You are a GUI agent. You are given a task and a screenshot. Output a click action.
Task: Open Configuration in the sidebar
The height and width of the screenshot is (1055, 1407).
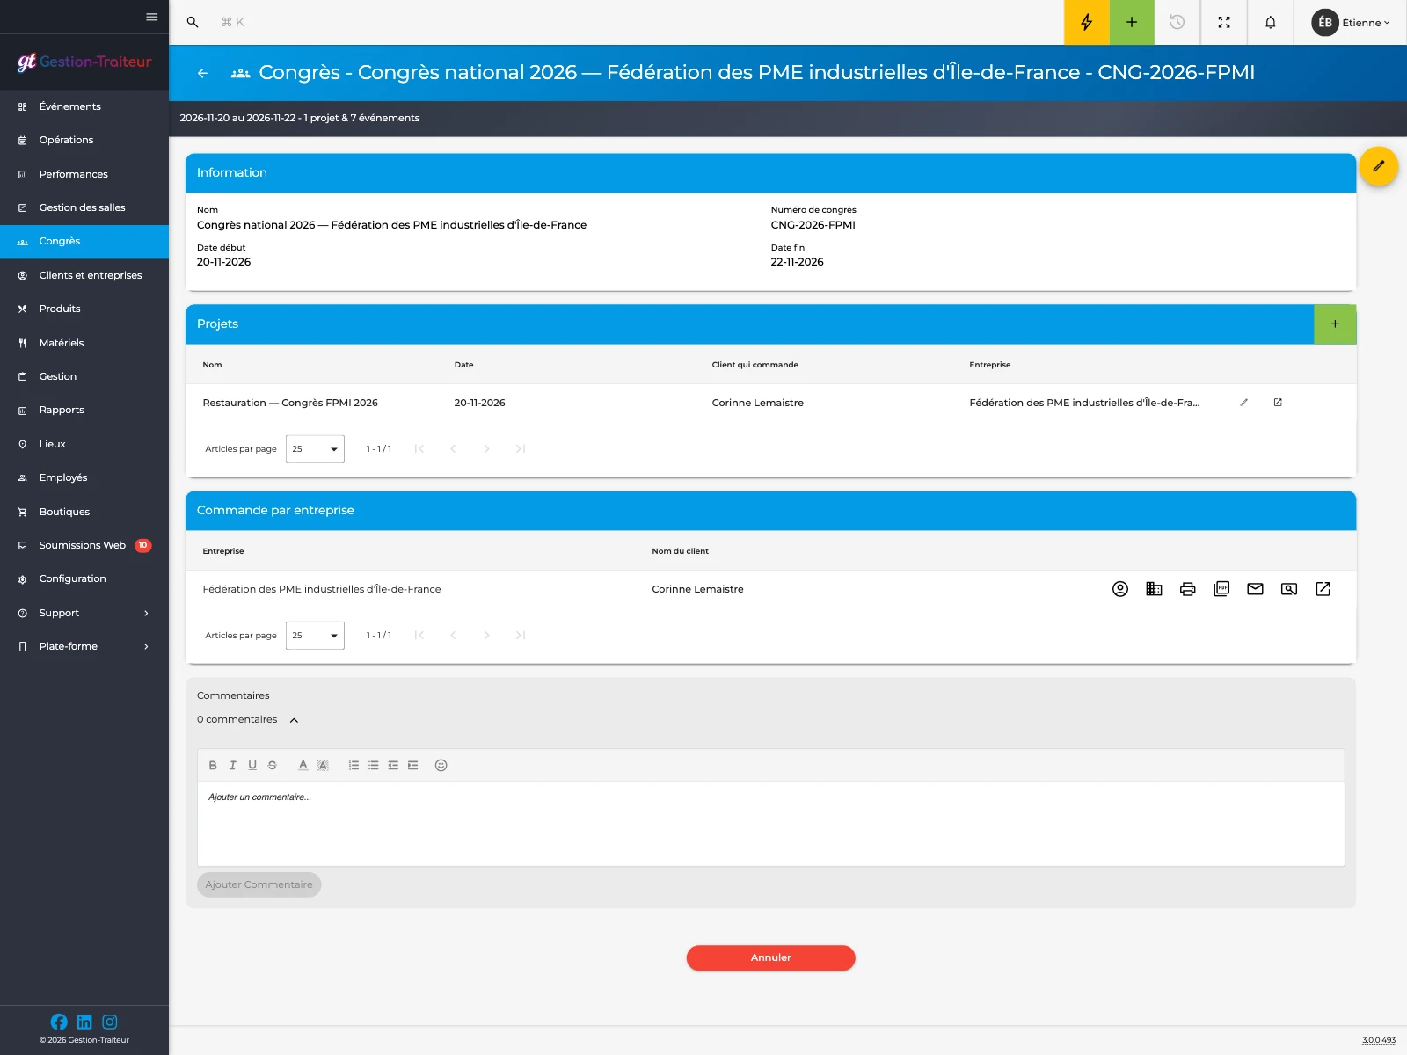point(84,578)
